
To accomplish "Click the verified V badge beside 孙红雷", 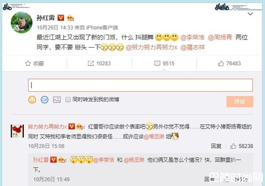I will [61, 18].
